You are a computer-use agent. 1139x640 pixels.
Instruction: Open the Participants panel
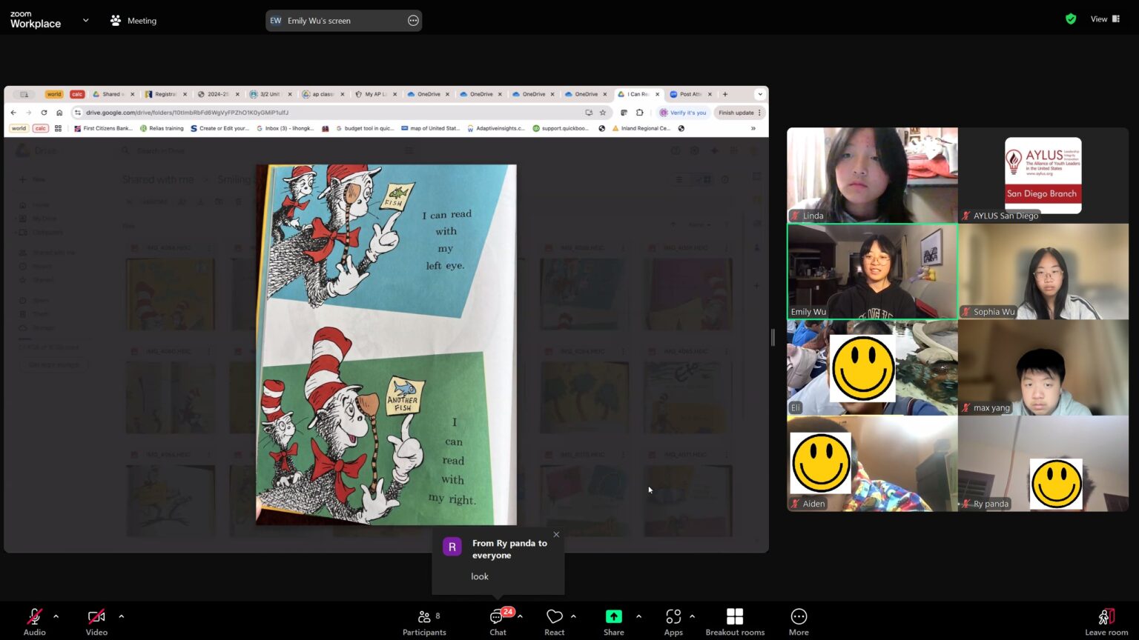424,621
